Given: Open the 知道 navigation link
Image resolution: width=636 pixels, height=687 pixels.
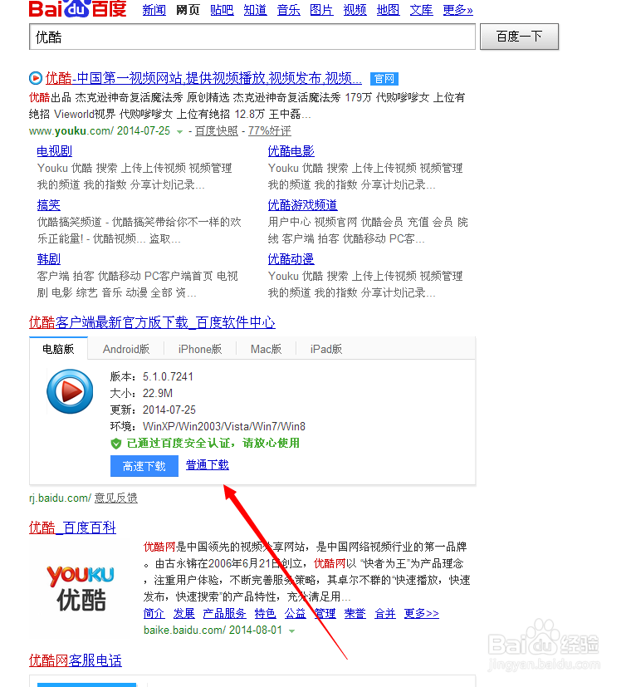Looking at the screenshot, I should (x=255, y=10).
